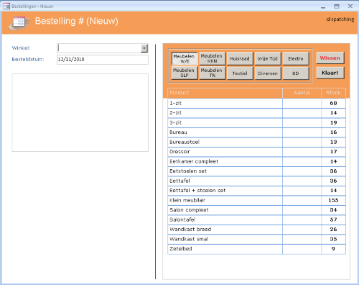Click the Aantal field for Bureau
Viewport: 359px width, 285px height.
(302, 132)
